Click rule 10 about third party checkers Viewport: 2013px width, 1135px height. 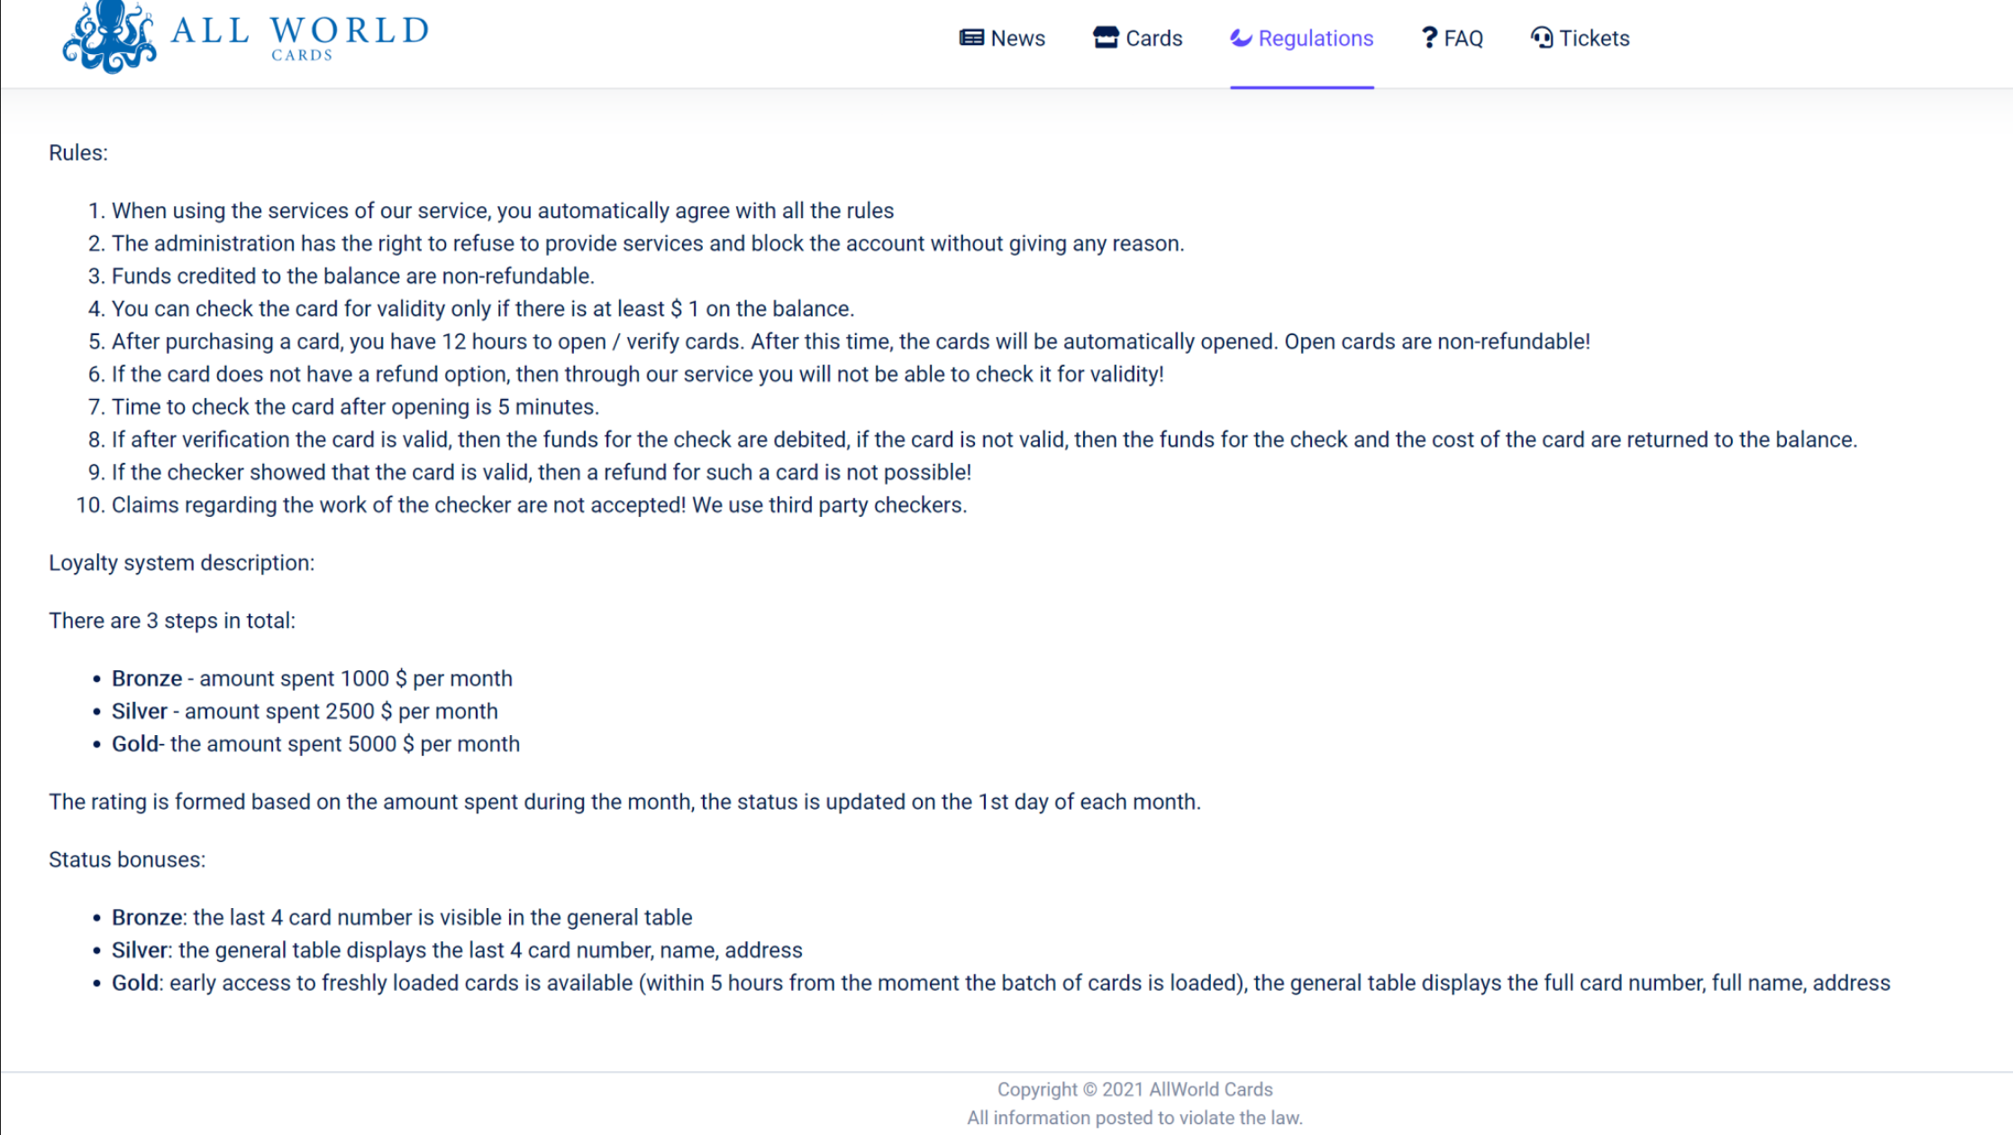(539, 505)
